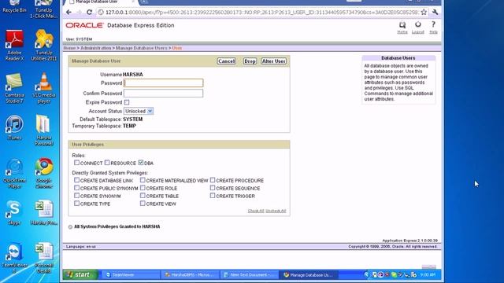The width and height of the screenshot is (504, 283).
Task: Enable CREATE SEQUENCE privilege checkbox
Action: [x=213, y=188]
